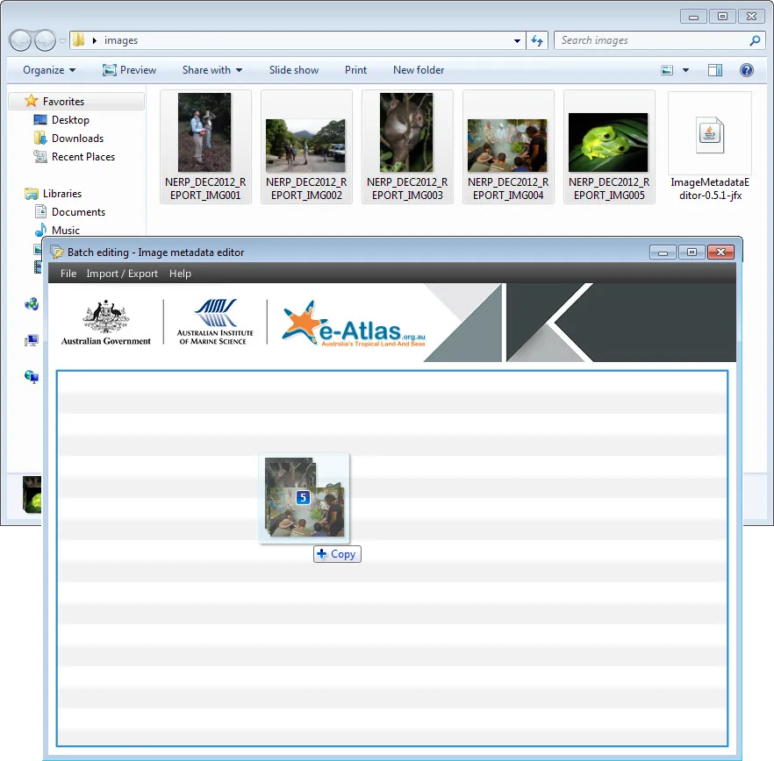Select Favorites in navigation pane

[76, 101]
